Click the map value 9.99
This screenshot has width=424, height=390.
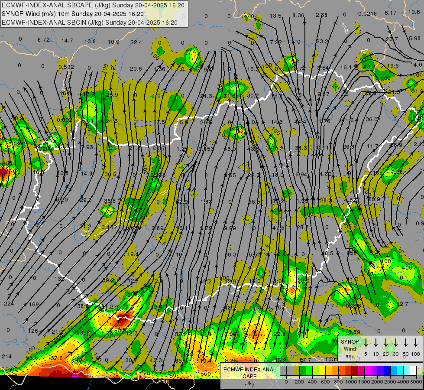230,228
